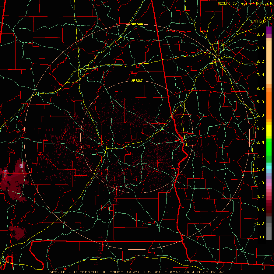Click the yellow band of the color bar
Viewport: 274px width, 274px height.
point(269,130)
